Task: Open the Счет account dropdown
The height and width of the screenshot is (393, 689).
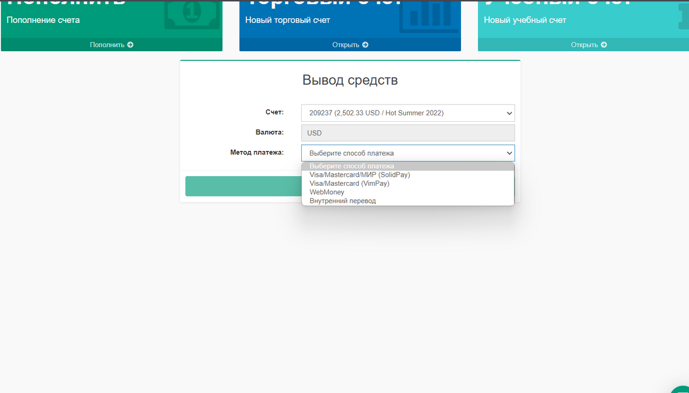Action: [408, 113]
